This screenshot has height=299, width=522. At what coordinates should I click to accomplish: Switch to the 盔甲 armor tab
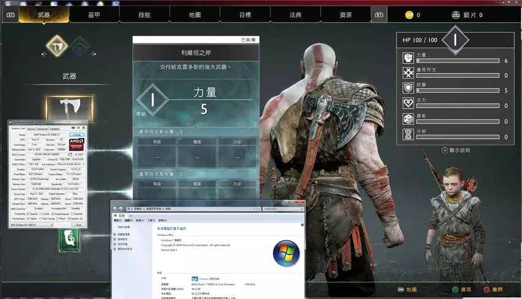coord(95,14)
